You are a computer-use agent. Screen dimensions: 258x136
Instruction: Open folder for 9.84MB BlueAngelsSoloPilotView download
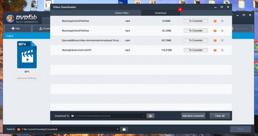click(x=215, y=21)
